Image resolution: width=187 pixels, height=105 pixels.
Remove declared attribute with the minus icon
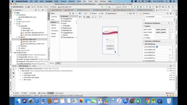click(172, 23)
